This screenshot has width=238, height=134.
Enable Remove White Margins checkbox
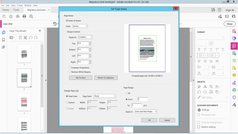tap(70, 72)
